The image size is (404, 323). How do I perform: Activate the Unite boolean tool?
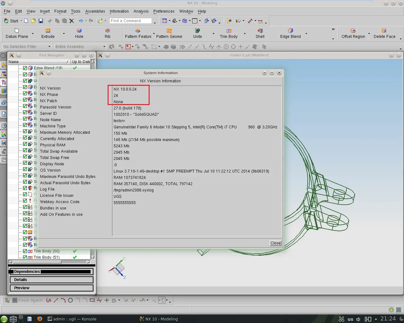(x=198, y=33)
